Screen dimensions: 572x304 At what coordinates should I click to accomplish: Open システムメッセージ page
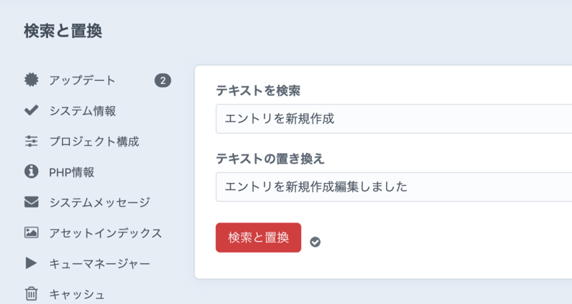click(99, 202)
